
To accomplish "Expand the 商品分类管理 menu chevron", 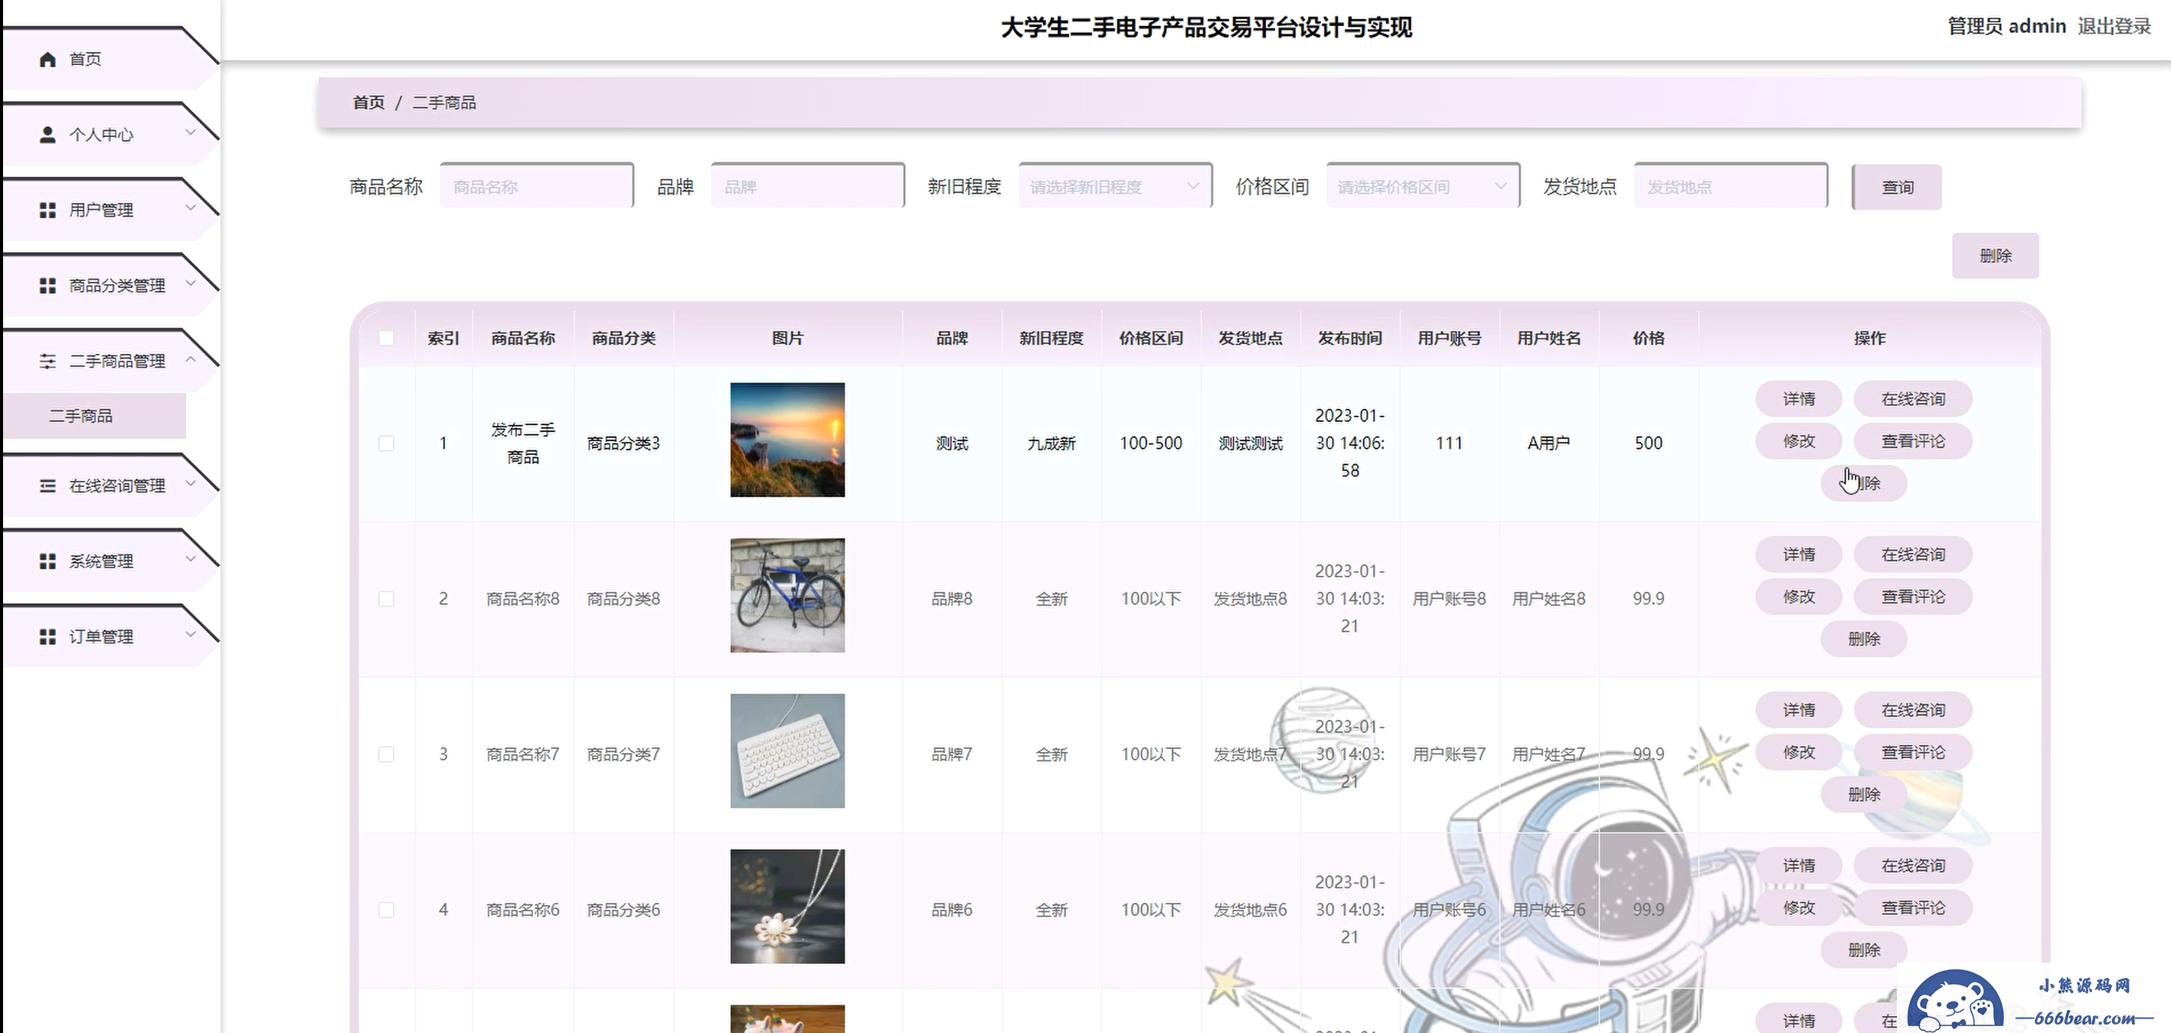I will [x=191, y=283].
